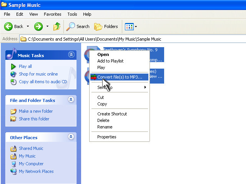Click the Music Tasks panel header
Image resolution: width=246 pixels, height=184 pixels.
click(41, 55)
